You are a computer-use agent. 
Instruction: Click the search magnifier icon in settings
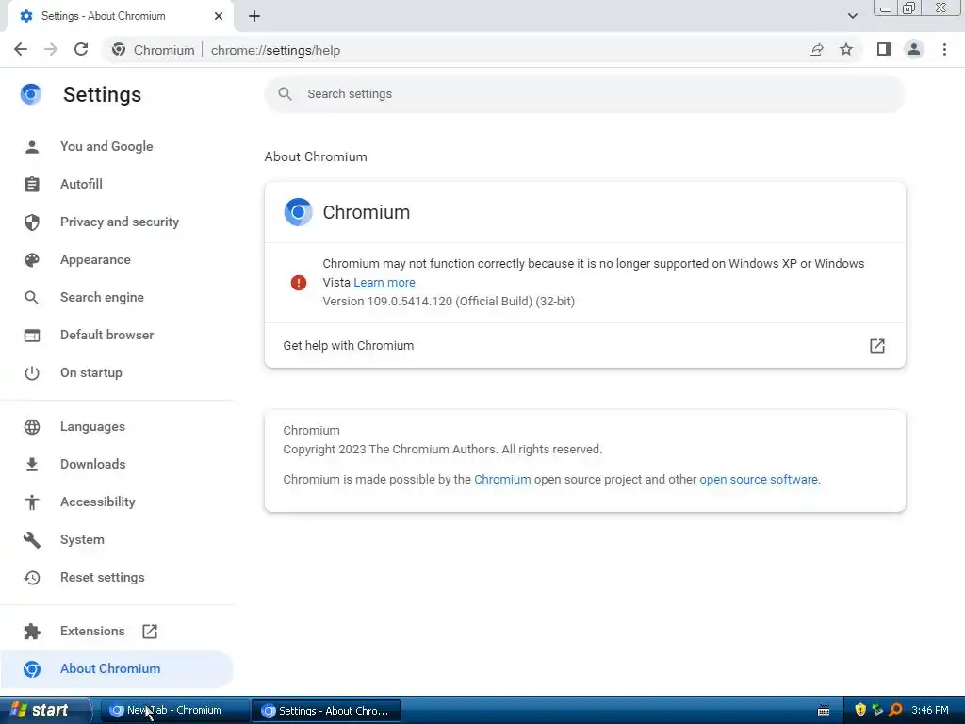coord(285,94)
